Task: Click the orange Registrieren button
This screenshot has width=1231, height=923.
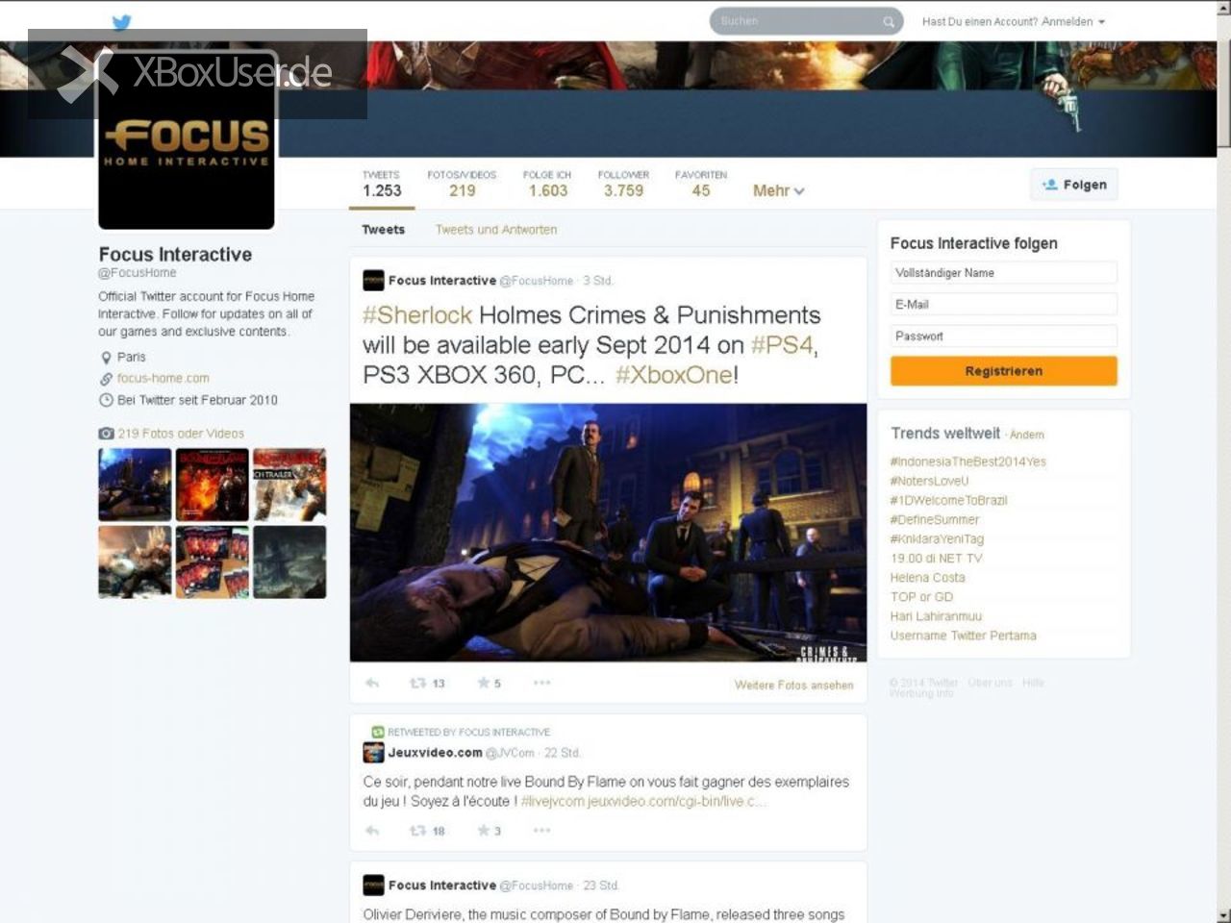Action: [x=1004, y=371]
